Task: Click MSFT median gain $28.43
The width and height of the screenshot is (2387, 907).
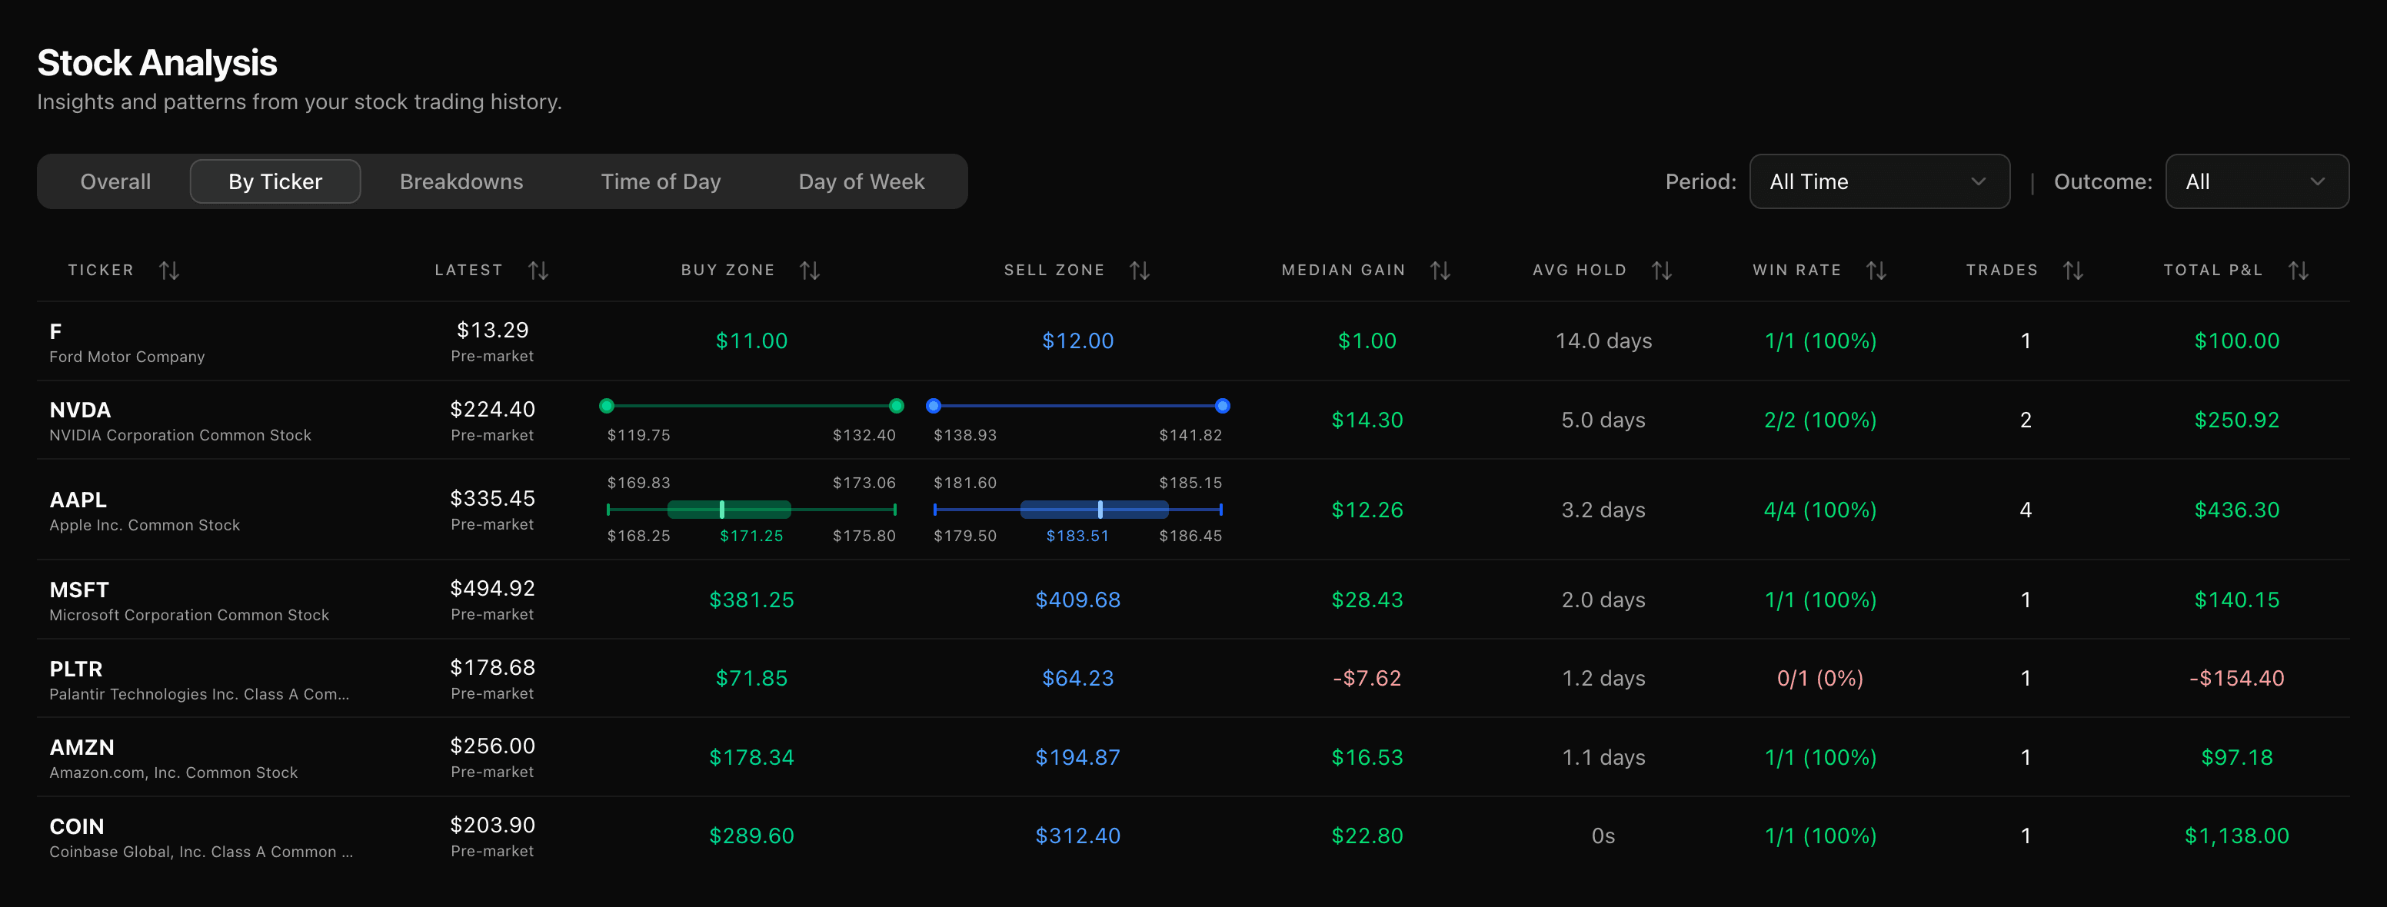Action: 1367,600
